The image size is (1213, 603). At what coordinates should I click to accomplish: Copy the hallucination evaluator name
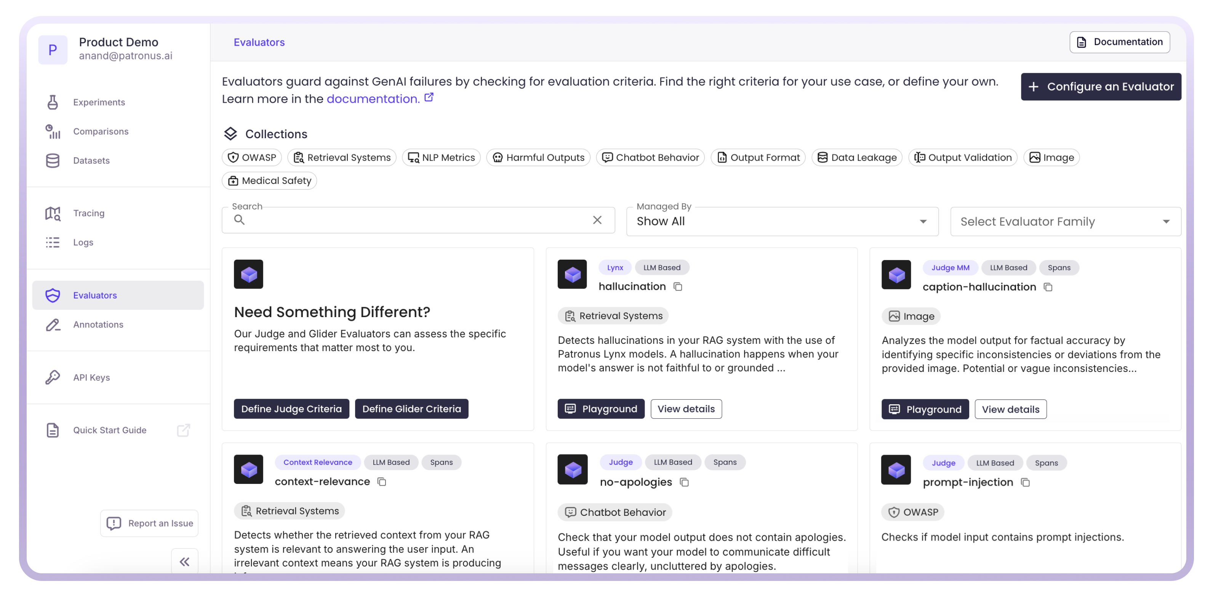tap(678, 286)
